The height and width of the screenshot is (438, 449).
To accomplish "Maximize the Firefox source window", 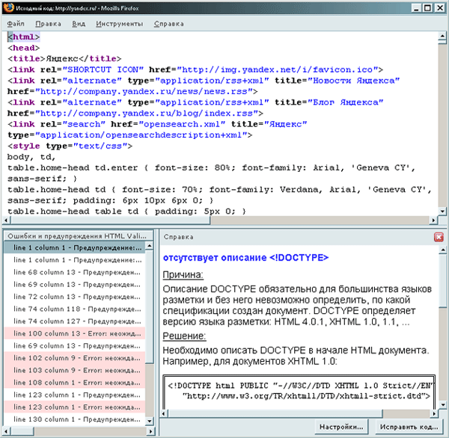I will coord(427,7).
